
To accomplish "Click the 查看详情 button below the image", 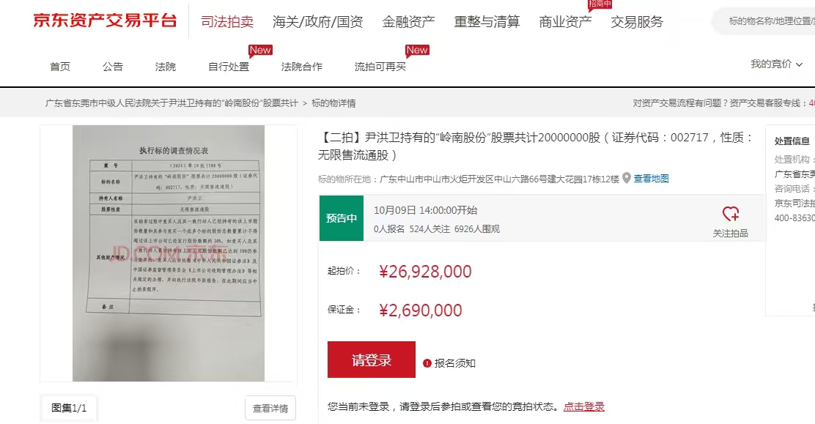I will pyautogui.click(x=270, y=409).
